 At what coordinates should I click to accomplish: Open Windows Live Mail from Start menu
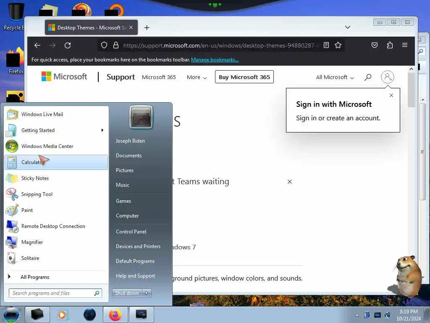[x=56, y=114]
